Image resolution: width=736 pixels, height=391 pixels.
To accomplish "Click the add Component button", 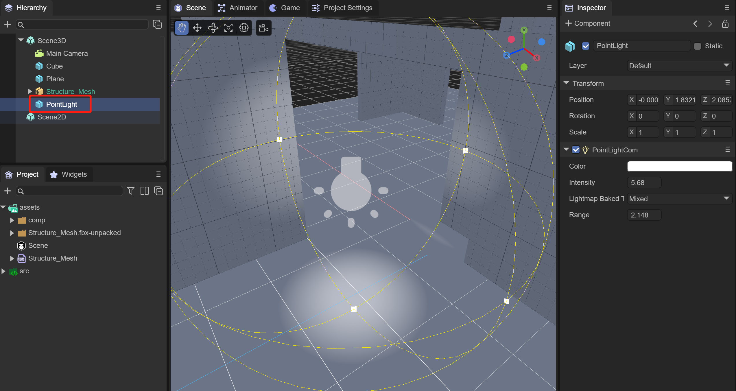I will click(x=588, y=23).
